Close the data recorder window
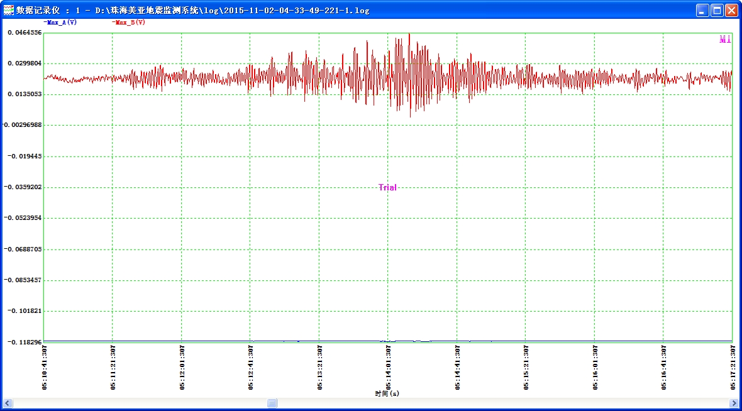 tap(731, 11)
